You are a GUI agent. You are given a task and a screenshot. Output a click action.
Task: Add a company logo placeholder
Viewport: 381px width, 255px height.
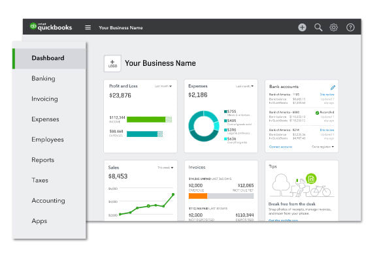[x=112, y=63]
